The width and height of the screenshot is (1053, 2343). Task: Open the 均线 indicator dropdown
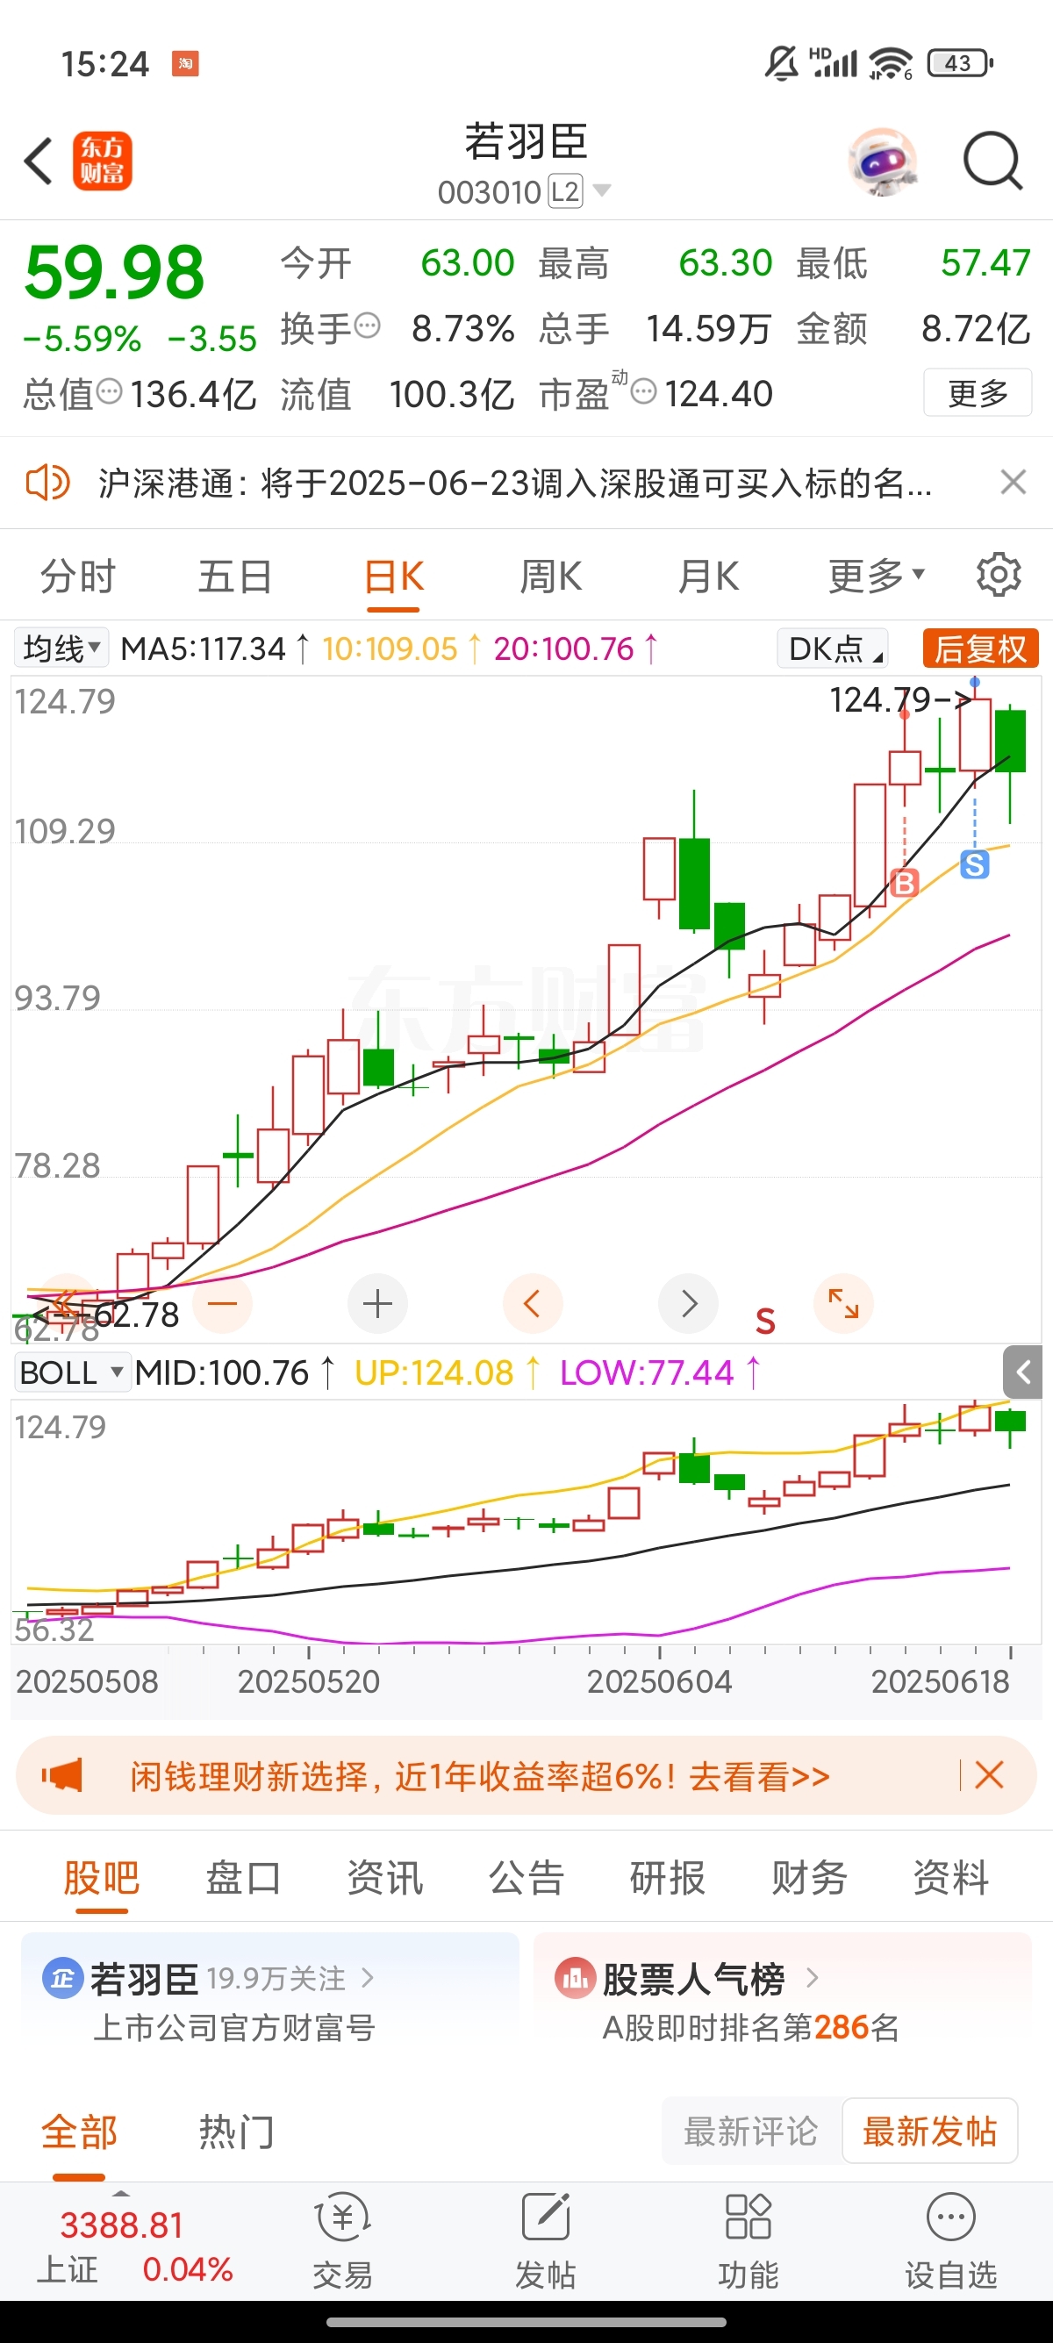pyautogui.click(x=61, y=648)
